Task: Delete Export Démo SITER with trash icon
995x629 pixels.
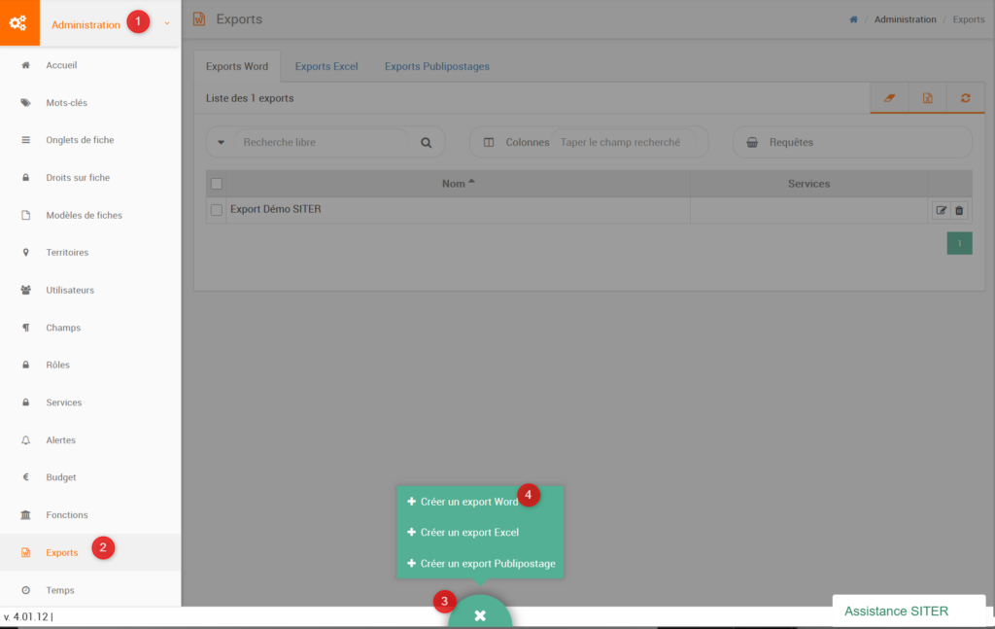Action: [x=959, y=210]
